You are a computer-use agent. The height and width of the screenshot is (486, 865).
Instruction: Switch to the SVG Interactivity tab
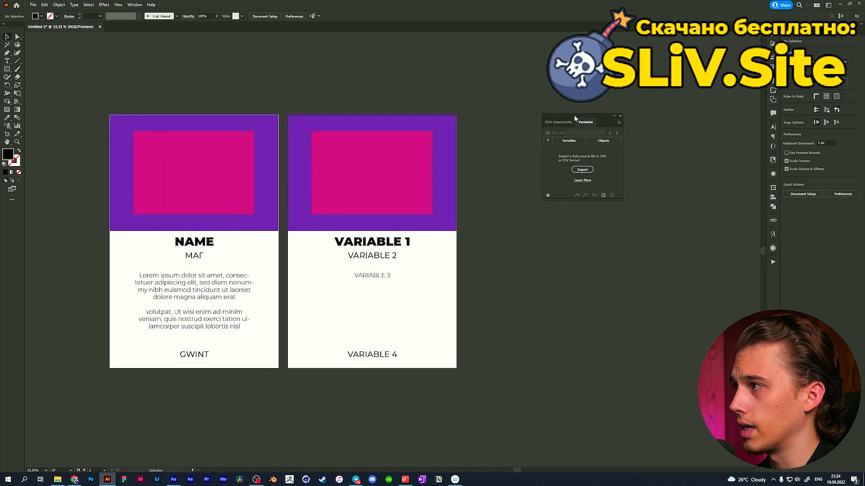(558, 122)
